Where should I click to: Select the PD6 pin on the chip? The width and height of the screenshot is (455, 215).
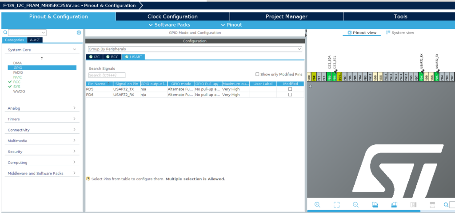[x=421, y=77]
